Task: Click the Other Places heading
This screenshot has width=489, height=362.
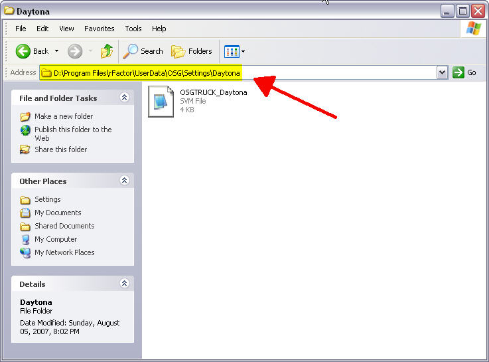Action: pos(42,181)
